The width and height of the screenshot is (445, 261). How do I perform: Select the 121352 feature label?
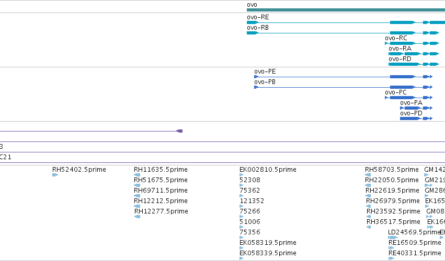(x=252, y=201)
